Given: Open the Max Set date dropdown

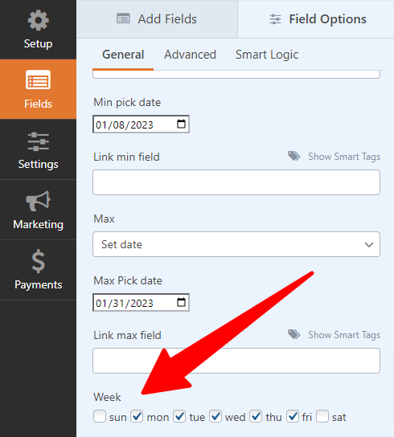Looking at the screenshot, I should tap(236, 244).
